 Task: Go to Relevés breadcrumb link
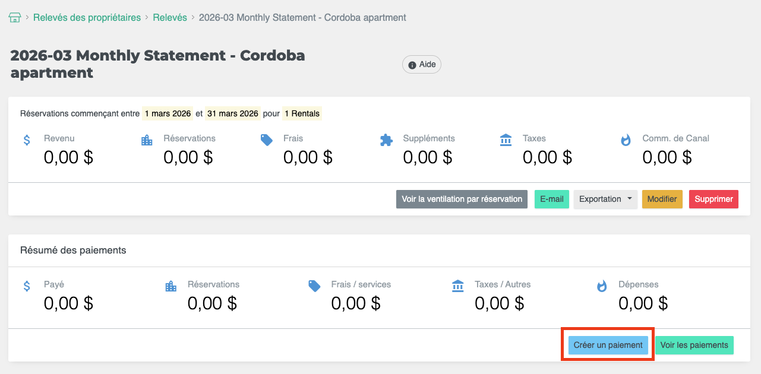pos(170,18)
